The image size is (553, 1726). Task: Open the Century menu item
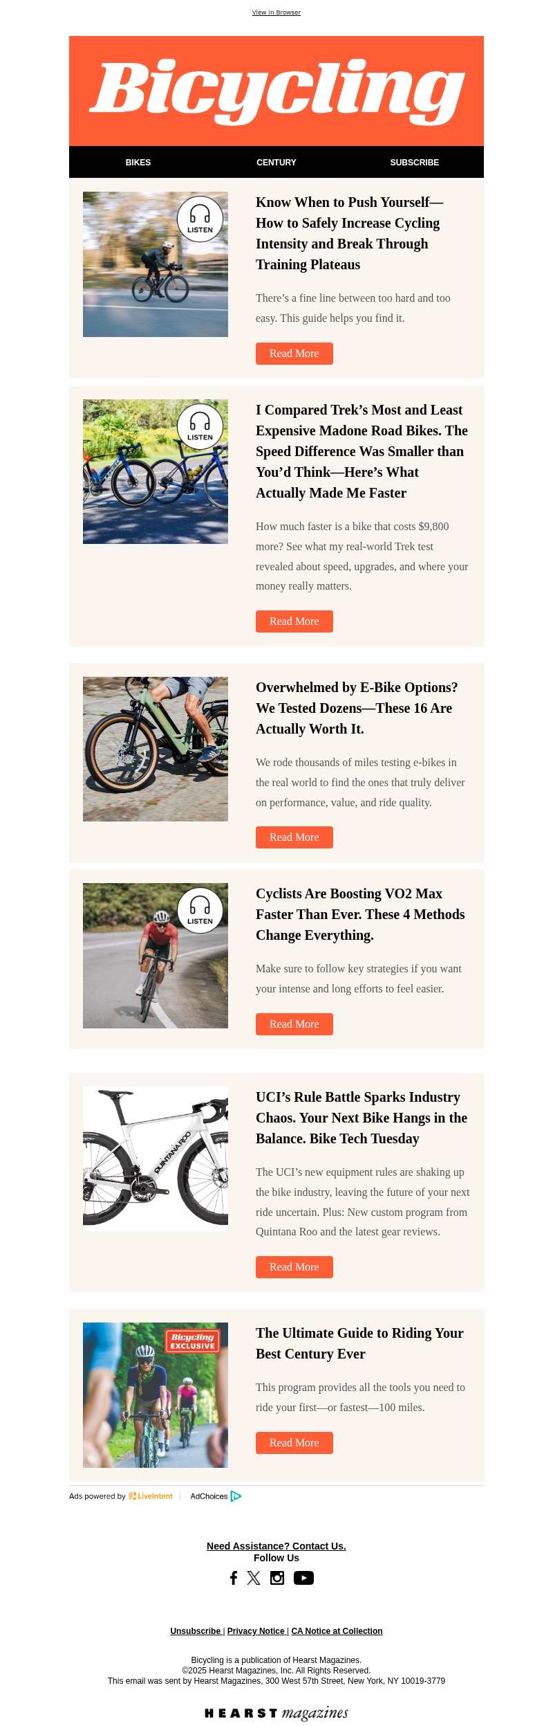pos(276,163)
